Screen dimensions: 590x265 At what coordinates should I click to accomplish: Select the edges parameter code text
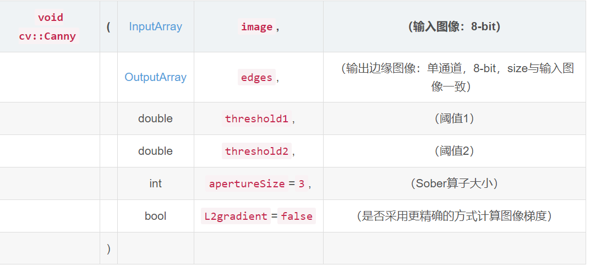pyautogui.click(x=256, y=78)
